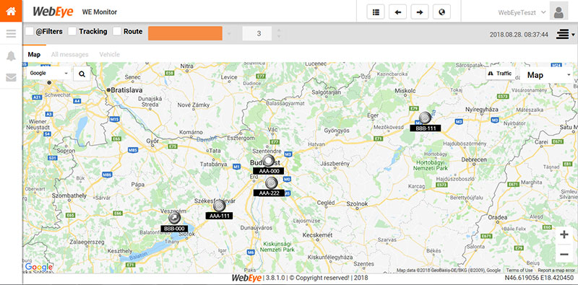The height and width of the screenshot is (285, 578).
Task: Switch to the Vehicle tab
Action: click(110, 55)
